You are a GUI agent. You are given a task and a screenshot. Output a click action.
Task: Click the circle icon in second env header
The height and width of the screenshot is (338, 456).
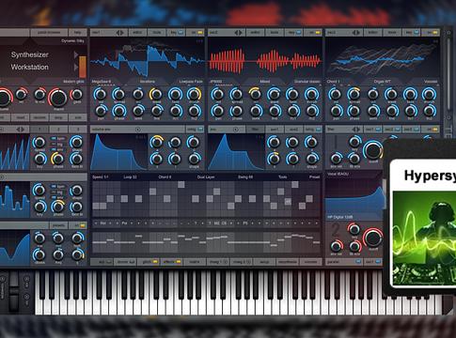coord(236,130)
